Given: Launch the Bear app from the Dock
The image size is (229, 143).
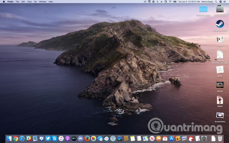Looking at the screenshot, I should pyautogui.click(x=191, y=138).
